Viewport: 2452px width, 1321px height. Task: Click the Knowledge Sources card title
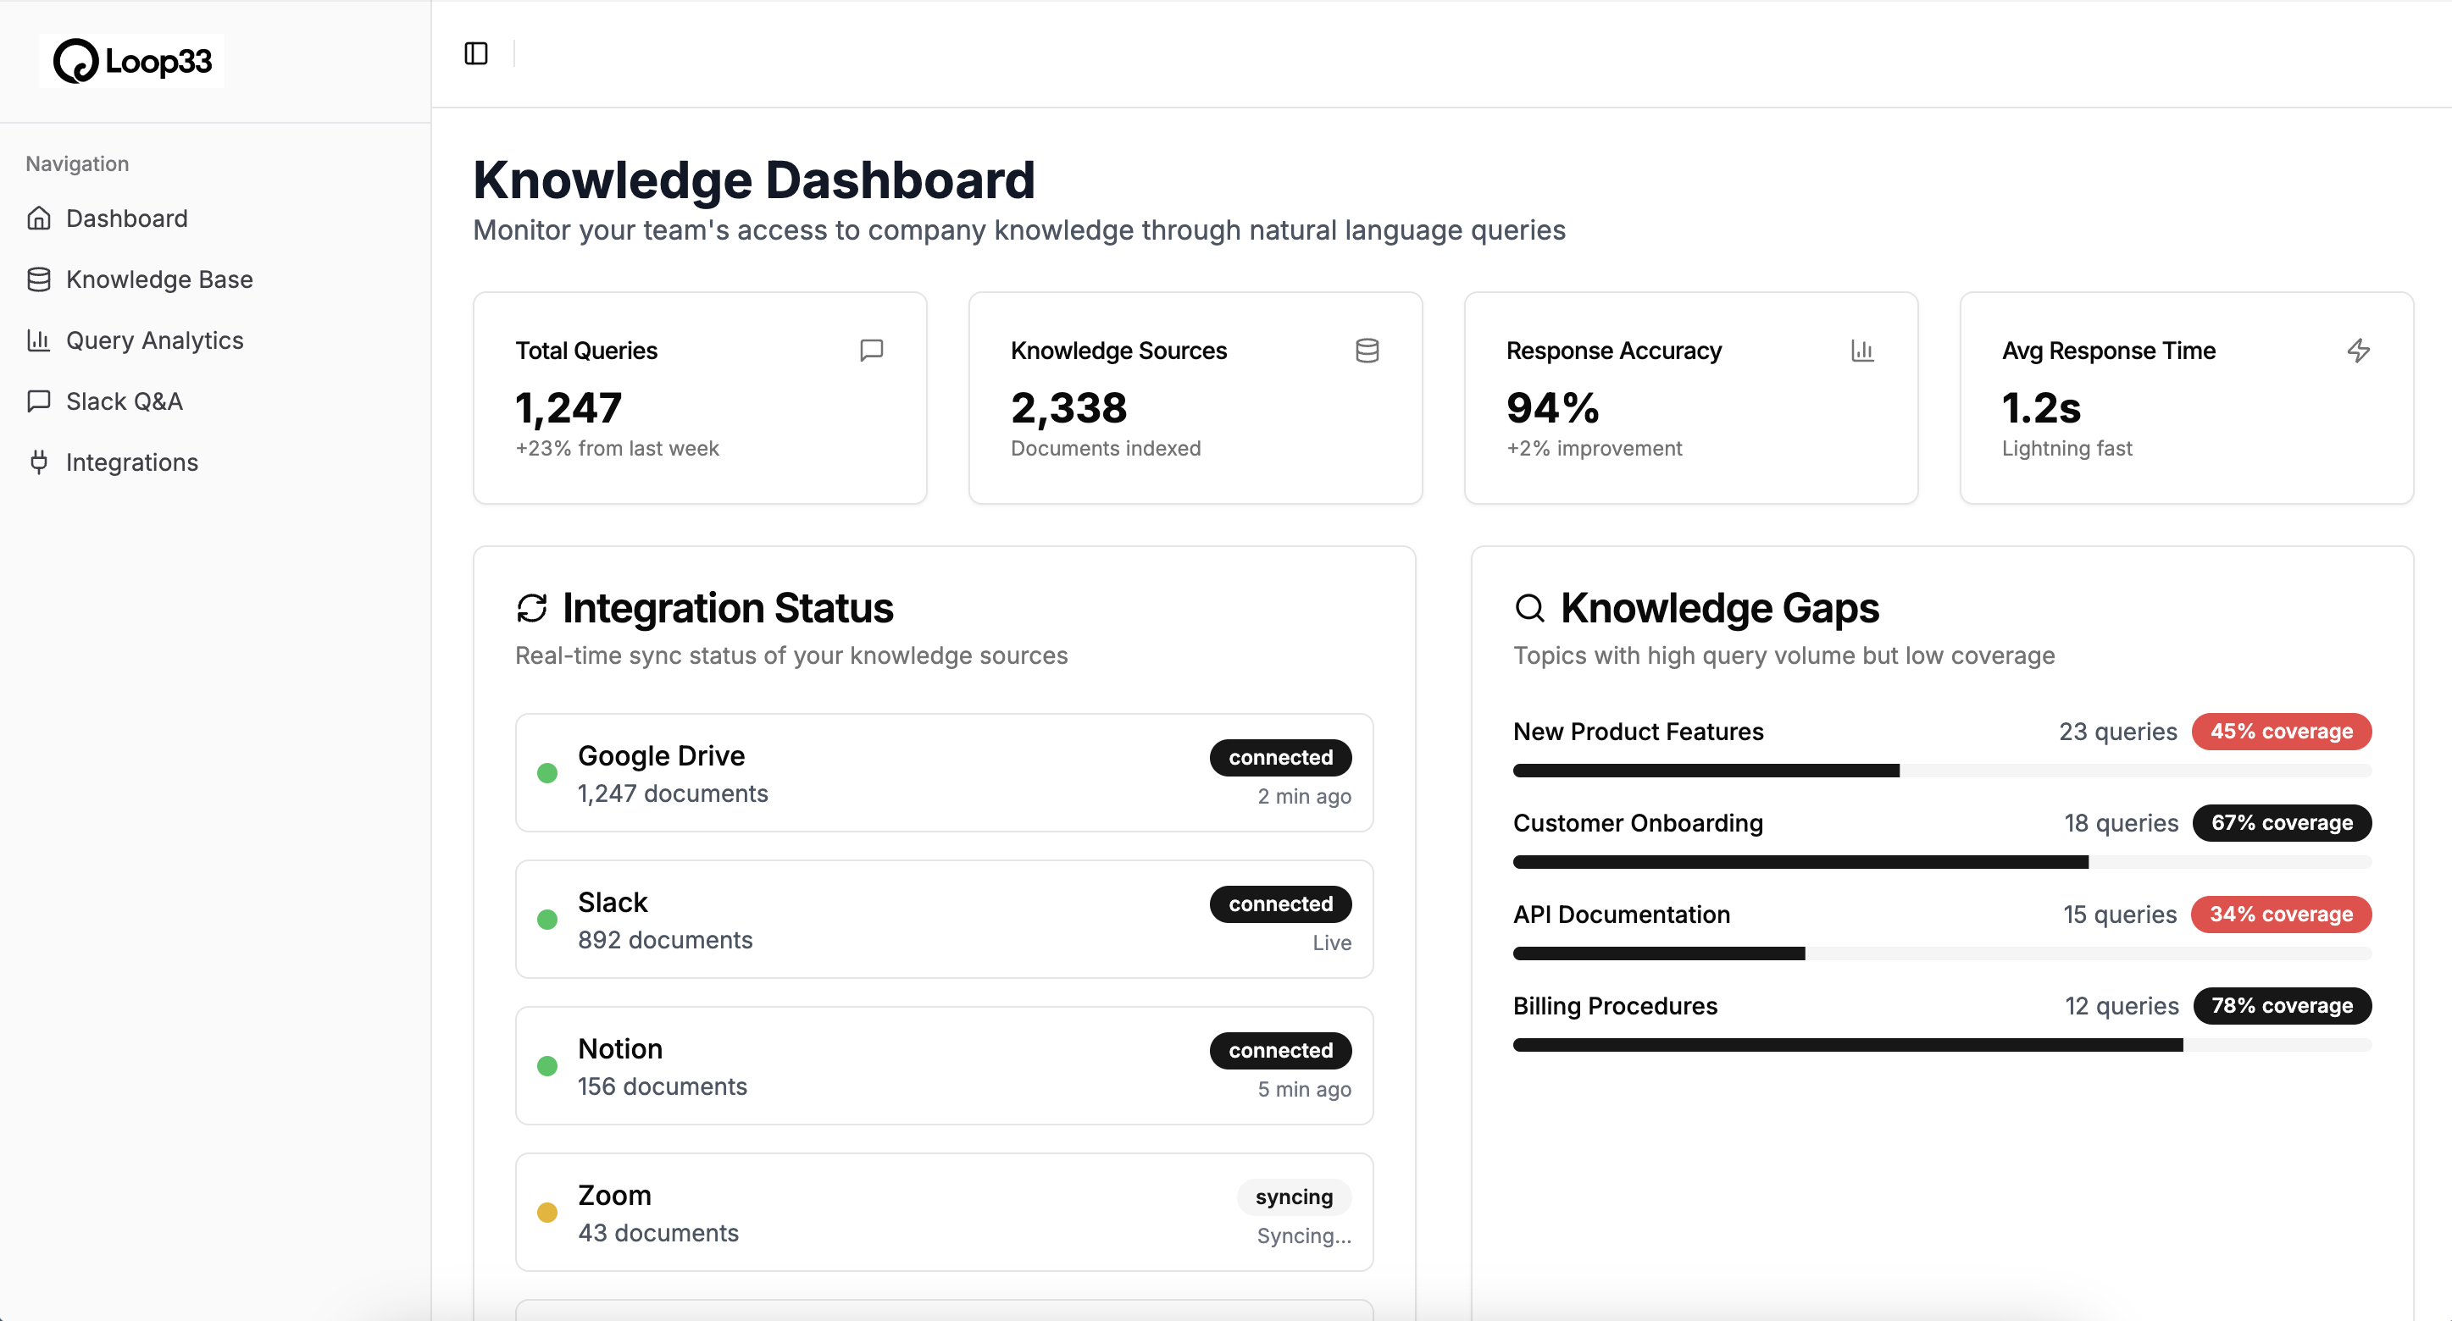[x=1118, y=351]
